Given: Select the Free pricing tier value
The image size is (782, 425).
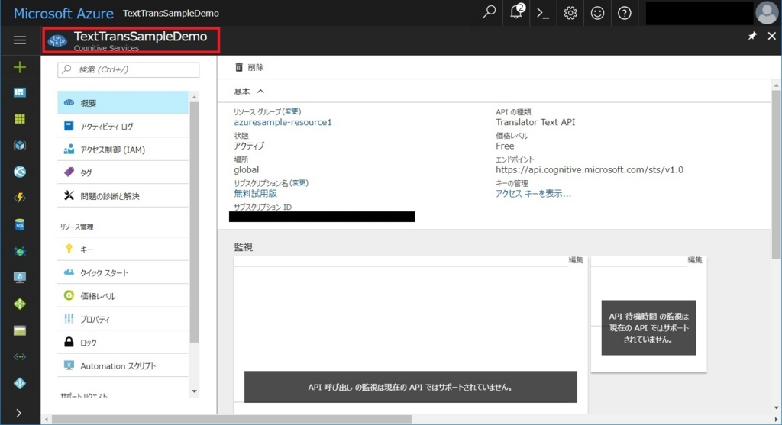Looking at the screenshot, I should 505,146.
